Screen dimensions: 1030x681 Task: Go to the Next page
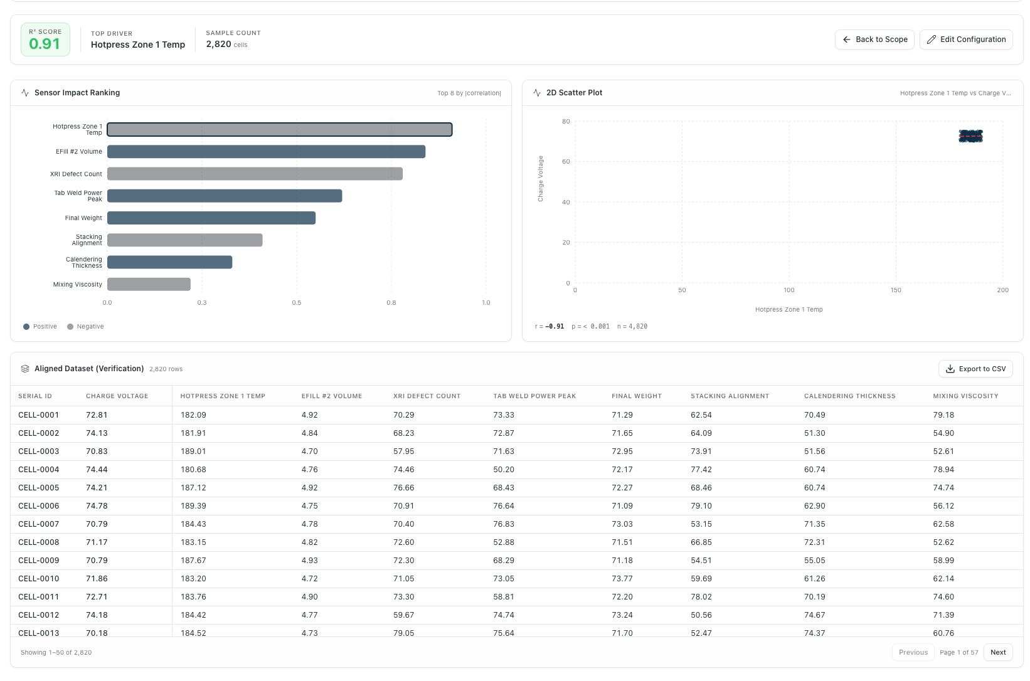pos(998,652)
